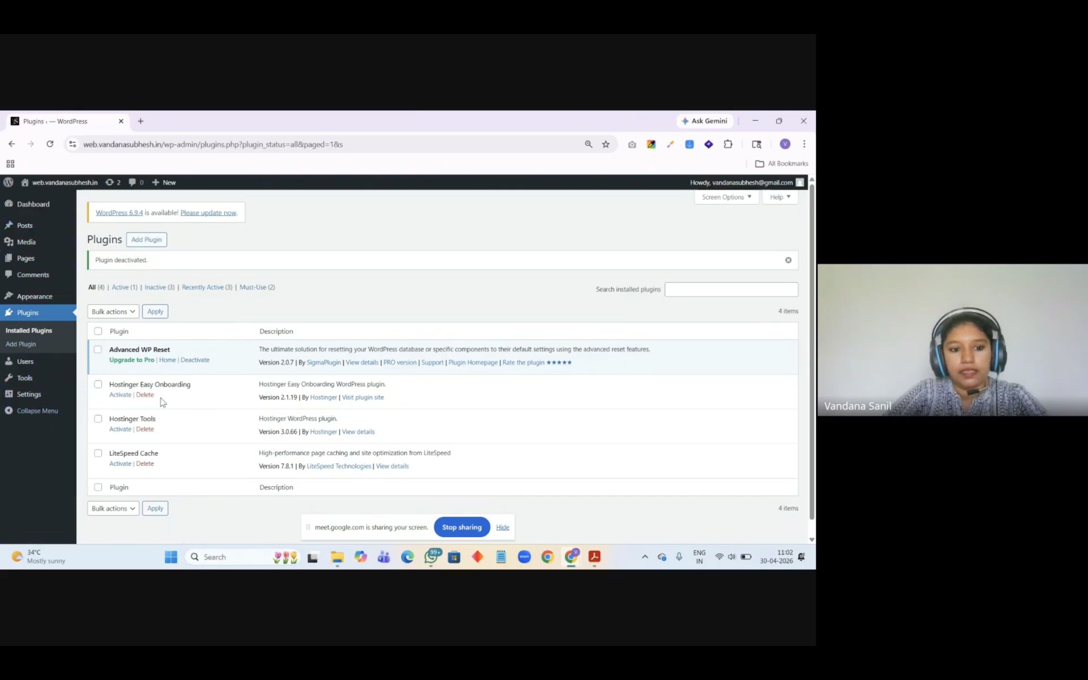Select the Advanced WP Reset checkbox
1088x680 pixels.
coord(98,349)
